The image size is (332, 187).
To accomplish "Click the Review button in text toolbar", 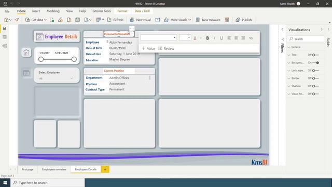I will tap(166, 48).
